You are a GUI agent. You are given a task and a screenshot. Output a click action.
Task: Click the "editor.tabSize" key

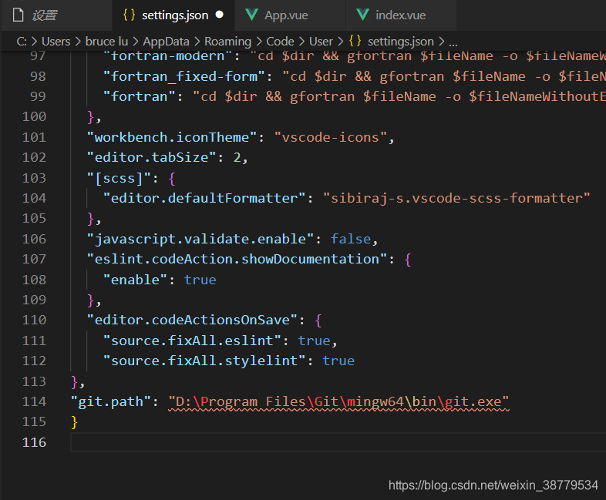pos(151,157)
